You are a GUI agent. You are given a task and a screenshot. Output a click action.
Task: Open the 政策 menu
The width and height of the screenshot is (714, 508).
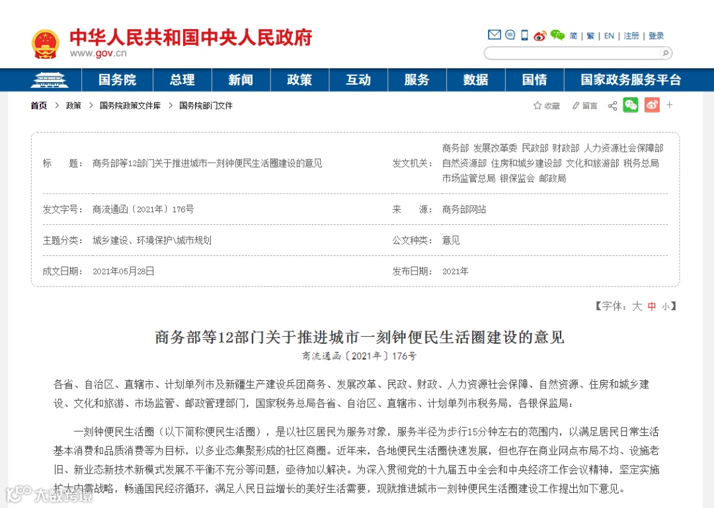(299, 80)
